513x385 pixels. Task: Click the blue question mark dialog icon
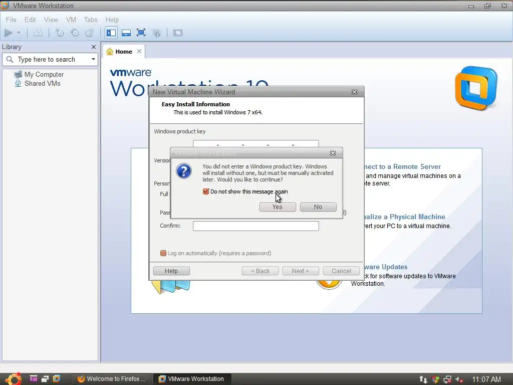tap(184, 171)
